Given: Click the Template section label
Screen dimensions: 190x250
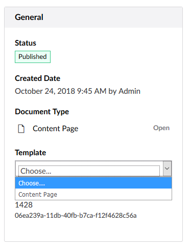Looking at the screenshot, I should pos(31,153).
